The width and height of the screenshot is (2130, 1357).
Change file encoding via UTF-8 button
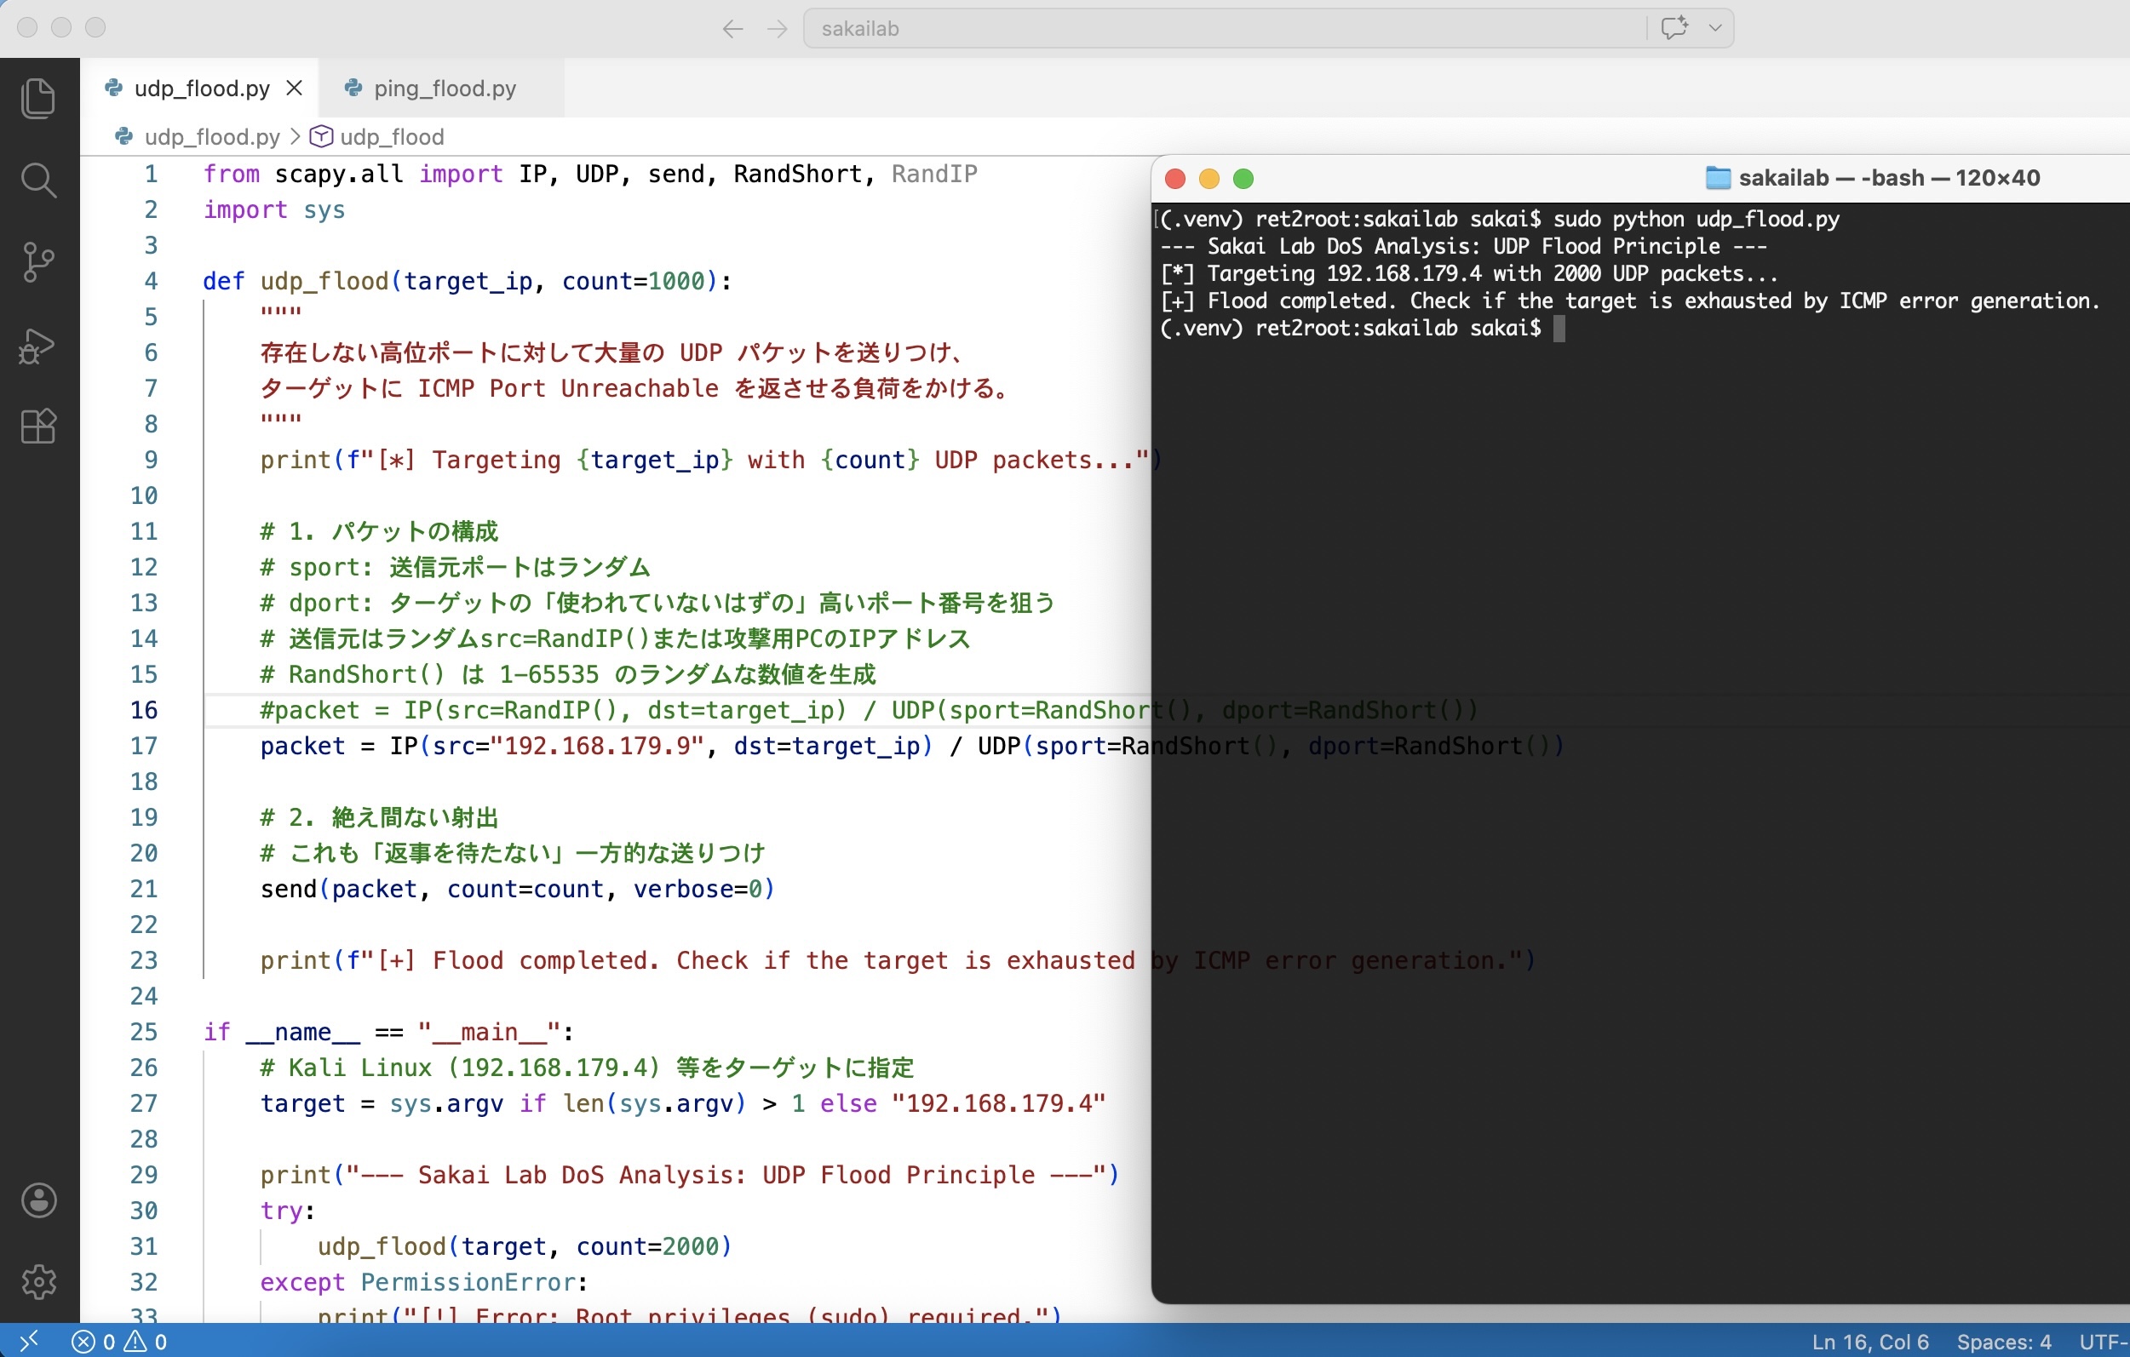[x=2106, y=1340]
